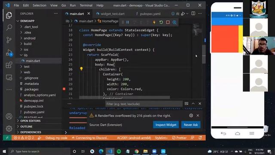Close the bottom panel
This screenshot has height=155, width=275.
pyautogui.click(x=200, y=104)
